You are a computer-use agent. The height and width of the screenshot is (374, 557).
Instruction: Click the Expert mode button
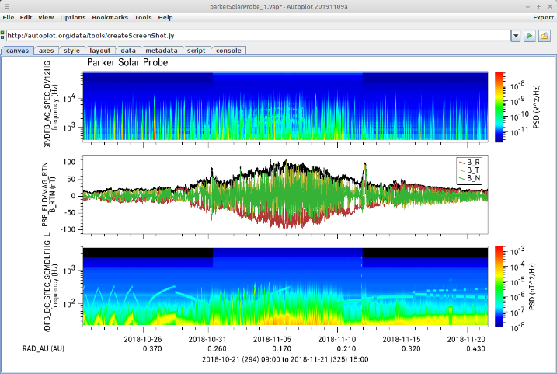click(x=542, y=17)
